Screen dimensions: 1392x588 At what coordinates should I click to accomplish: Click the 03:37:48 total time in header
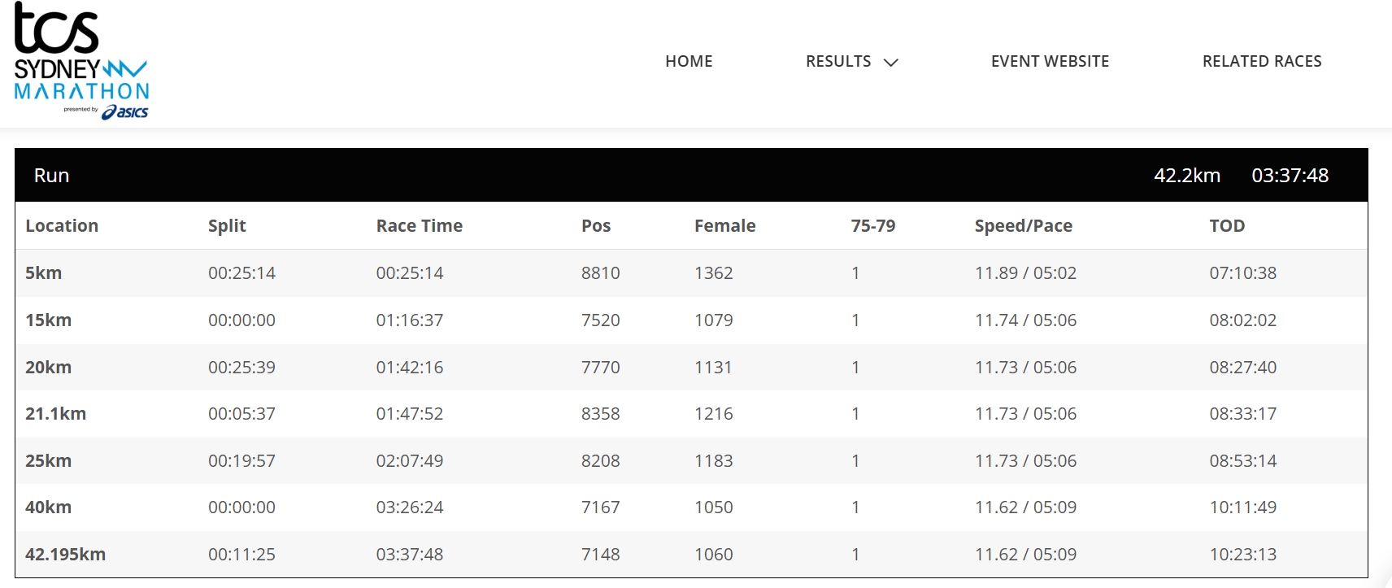pyautogui.click(x=1290, y=176)
